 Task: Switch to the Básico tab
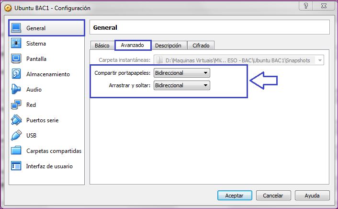tap(101, 46)
